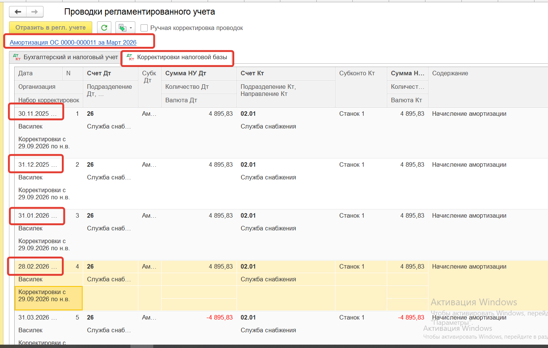
Task: Click Сумма НУ Дт 4 895,83 for 31.12.2025
Action: [x=221, y=165]
